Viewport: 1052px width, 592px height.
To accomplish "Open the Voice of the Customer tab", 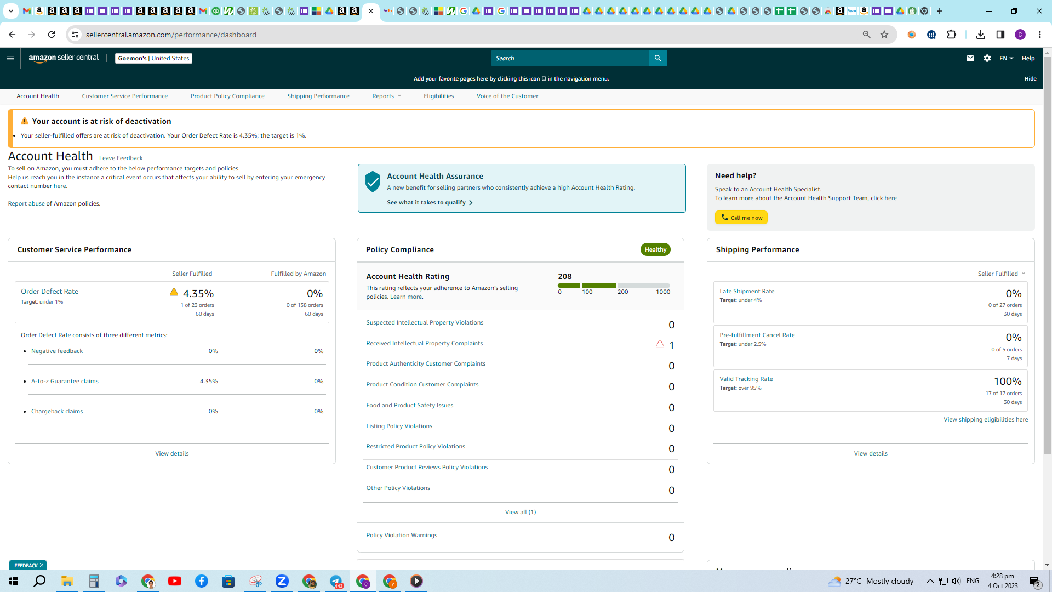I will (507, 96).
